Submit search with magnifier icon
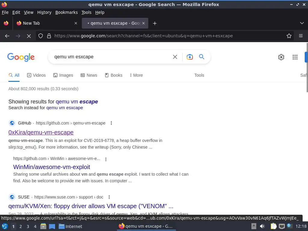Viewport: 308px width, 231px height. click(202, 57)
